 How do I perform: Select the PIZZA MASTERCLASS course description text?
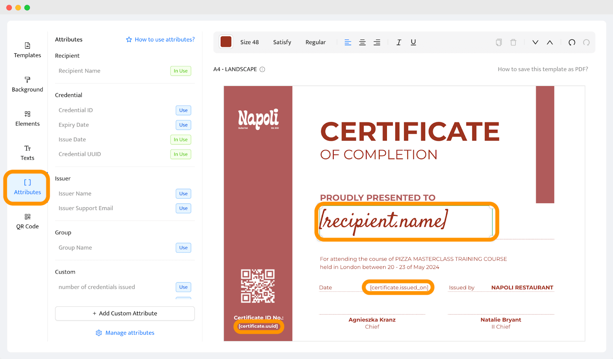coord(413,263)
